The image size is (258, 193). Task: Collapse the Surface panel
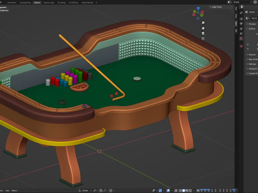(252, 29)
